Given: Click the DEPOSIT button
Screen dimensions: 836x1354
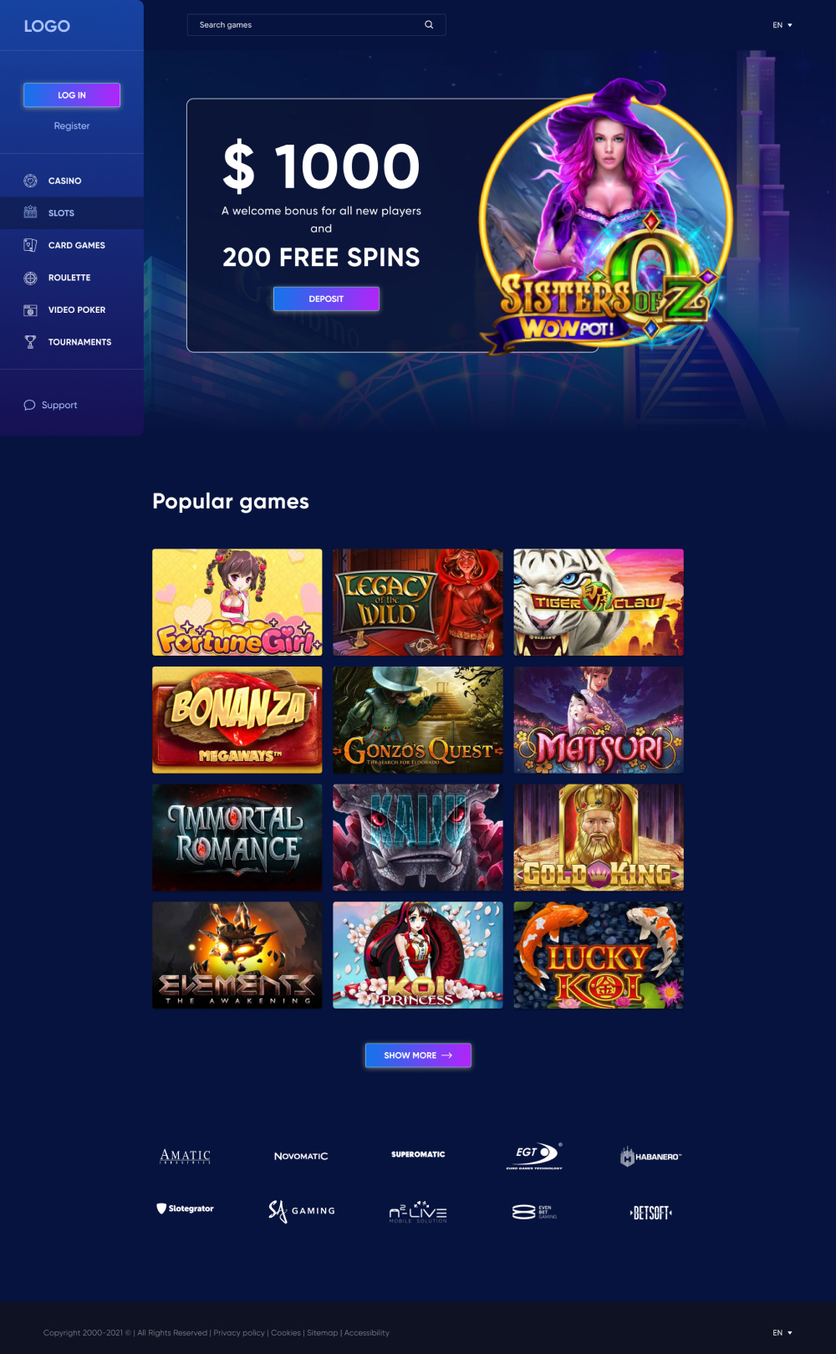Looking at the screenshot, I should click(326, 299).
